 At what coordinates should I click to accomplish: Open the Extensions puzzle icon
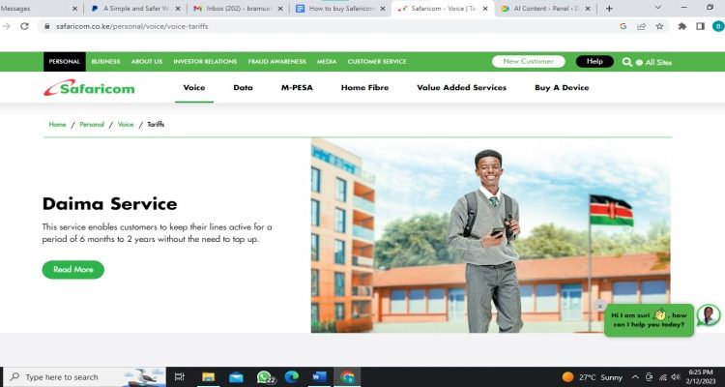coord(682,26)
